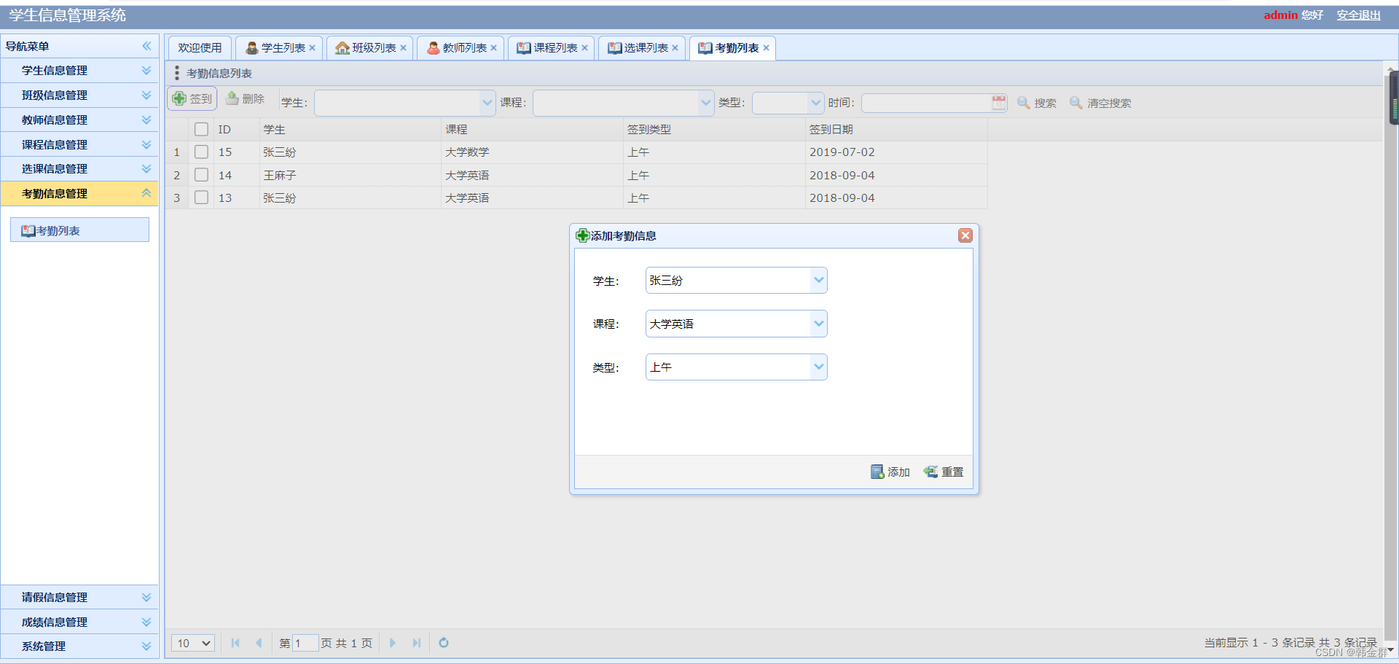Click the date 2019-07-02
Image resolution: width=1399 pixels, height=664 pixels.
(842, 152)
